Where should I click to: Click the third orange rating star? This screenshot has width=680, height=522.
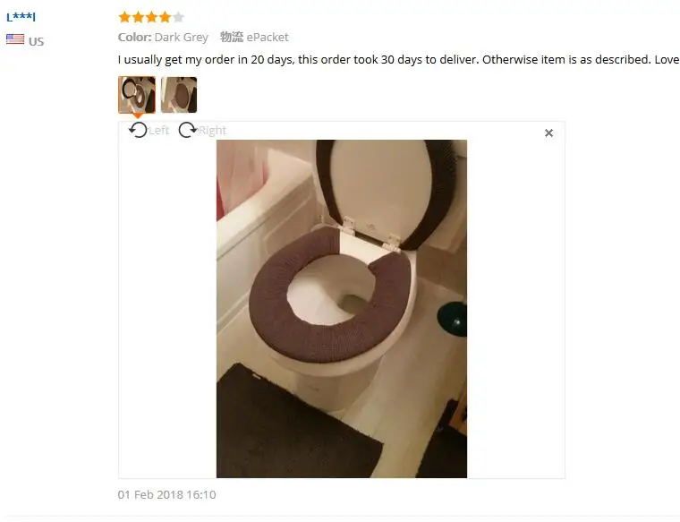[151, 17]
